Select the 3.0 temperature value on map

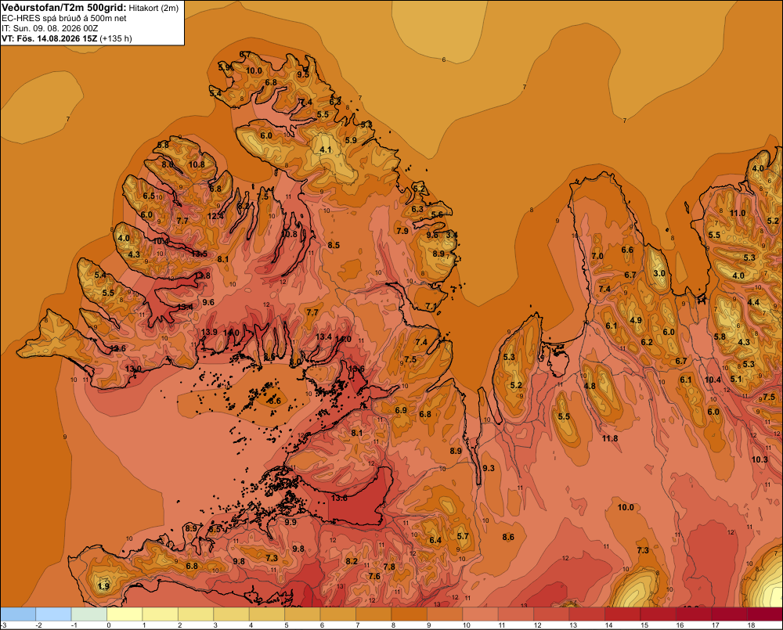point(659,274)
